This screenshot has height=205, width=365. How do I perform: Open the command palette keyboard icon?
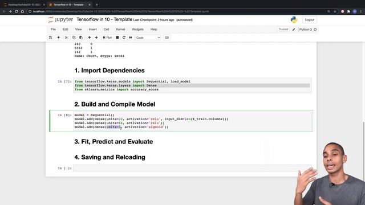[x=167, y=38]
